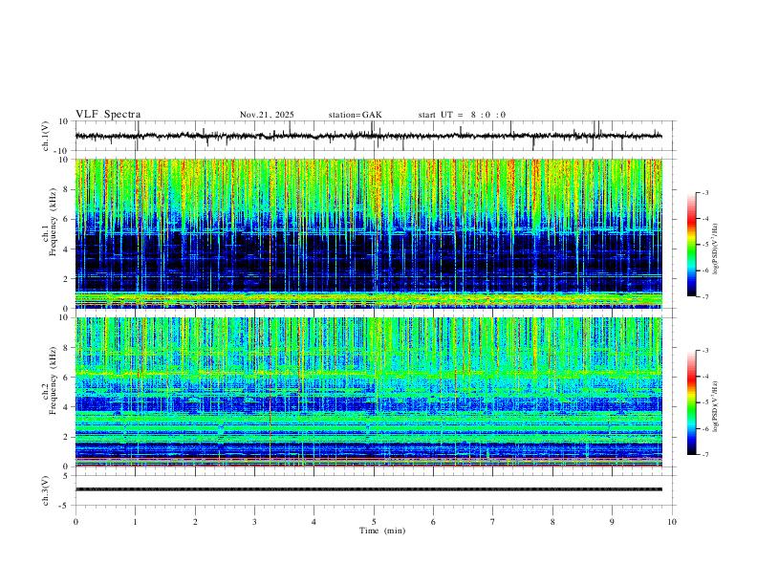Click time axis tick label "6"
757x585 pixels.
tap(433, 522)
